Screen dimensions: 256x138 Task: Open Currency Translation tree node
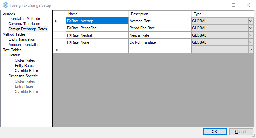(24, 24)
